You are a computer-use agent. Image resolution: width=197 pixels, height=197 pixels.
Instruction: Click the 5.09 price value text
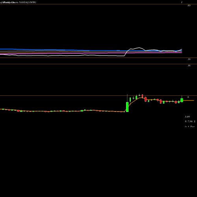[187, 117]
